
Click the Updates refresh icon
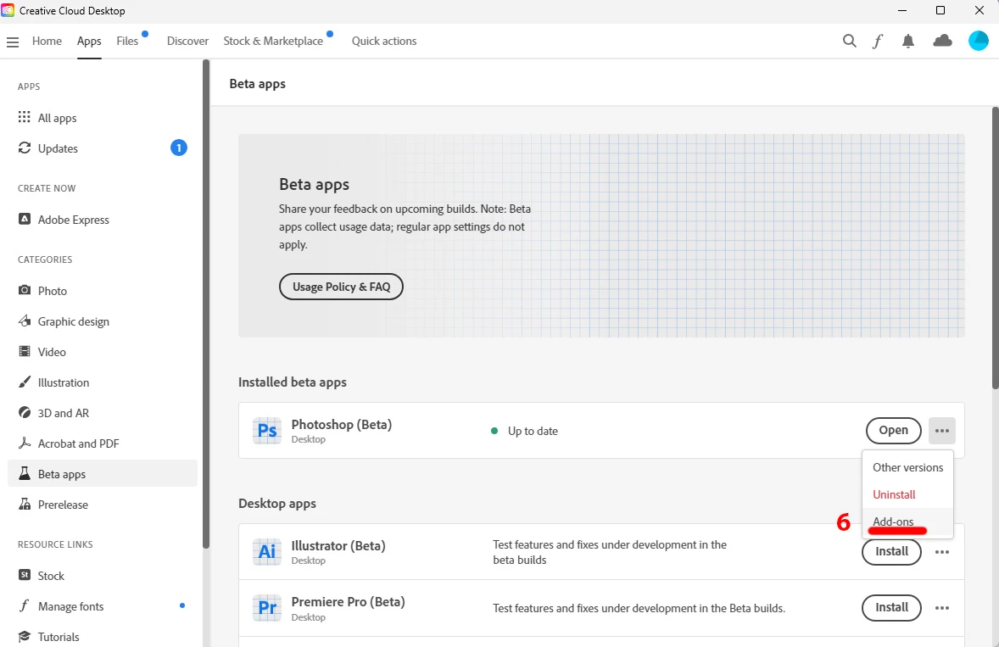[25, 148]
